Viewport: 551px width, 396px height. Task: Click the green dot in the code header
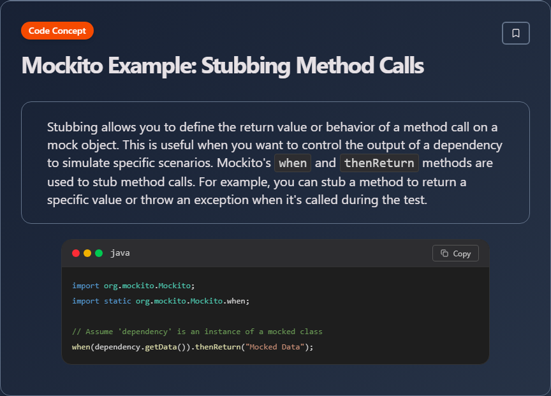pyautogui.click(x=99, y=253)
